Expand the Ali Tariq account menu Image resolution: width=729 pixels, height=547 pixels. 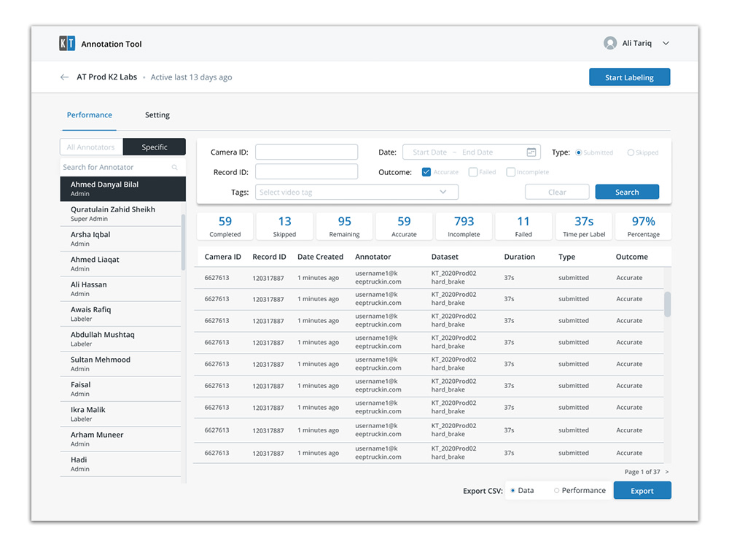point(666,43)
